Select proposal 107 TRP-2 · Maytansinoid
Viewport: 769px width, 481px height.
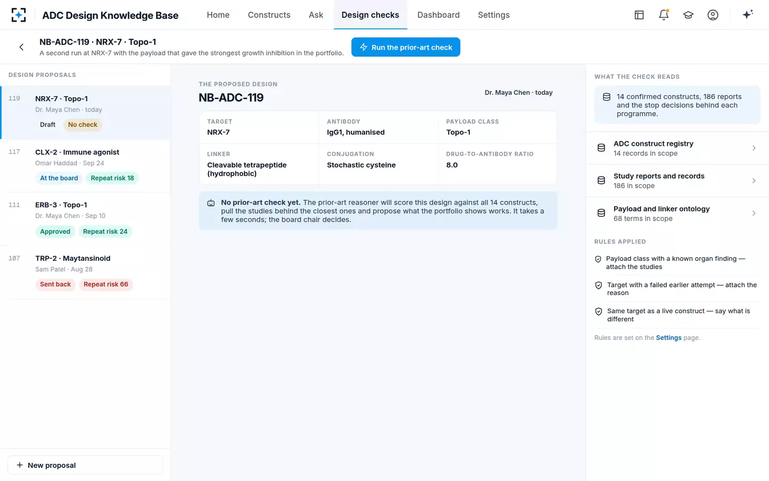click(85, 272)
